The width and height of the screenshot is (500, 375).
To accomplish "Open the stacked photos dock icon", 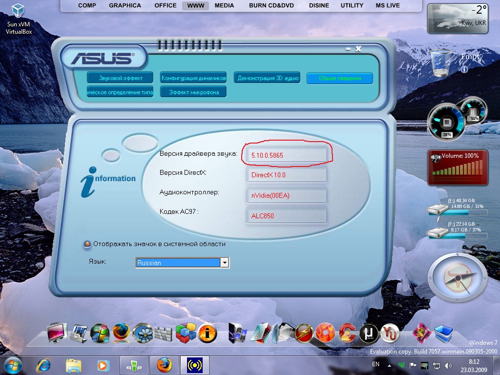I will point(282,333).
